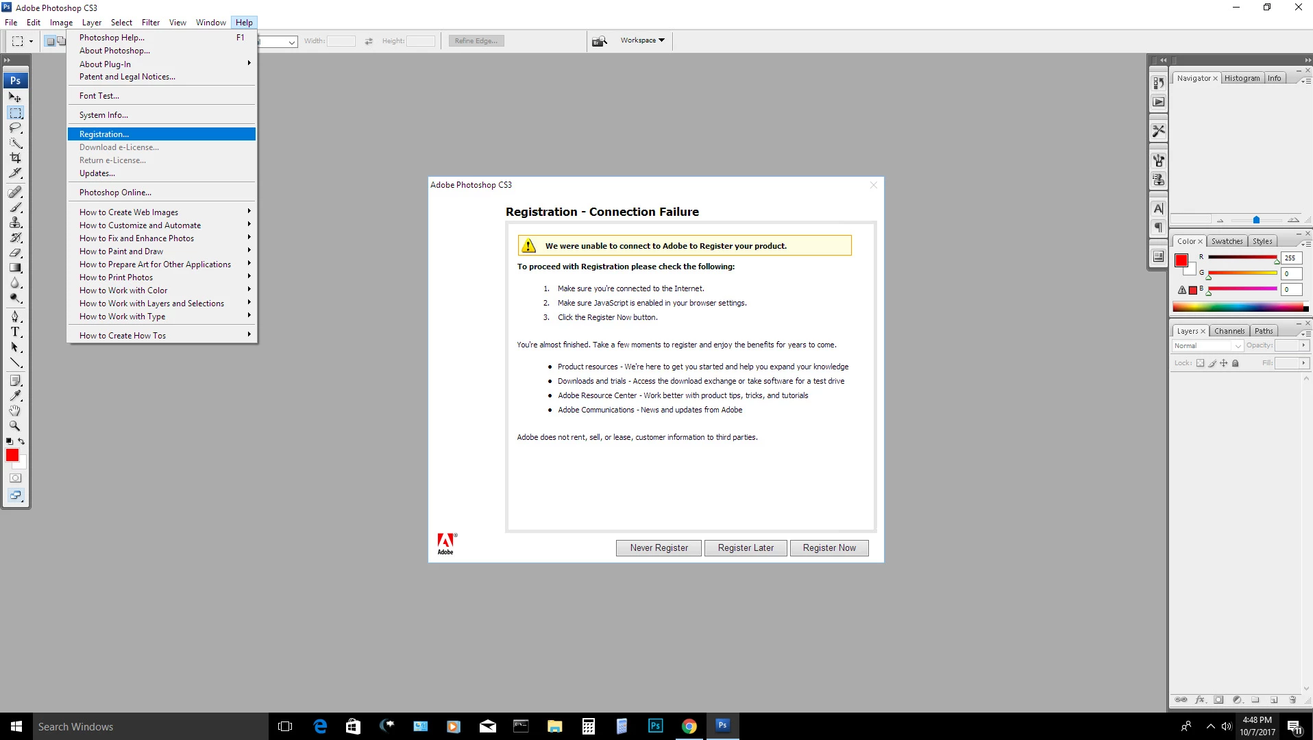The image size is (1313, 740).
Task: Toggle Quick Mask mode in toolbox
Action: click(15, 478)
